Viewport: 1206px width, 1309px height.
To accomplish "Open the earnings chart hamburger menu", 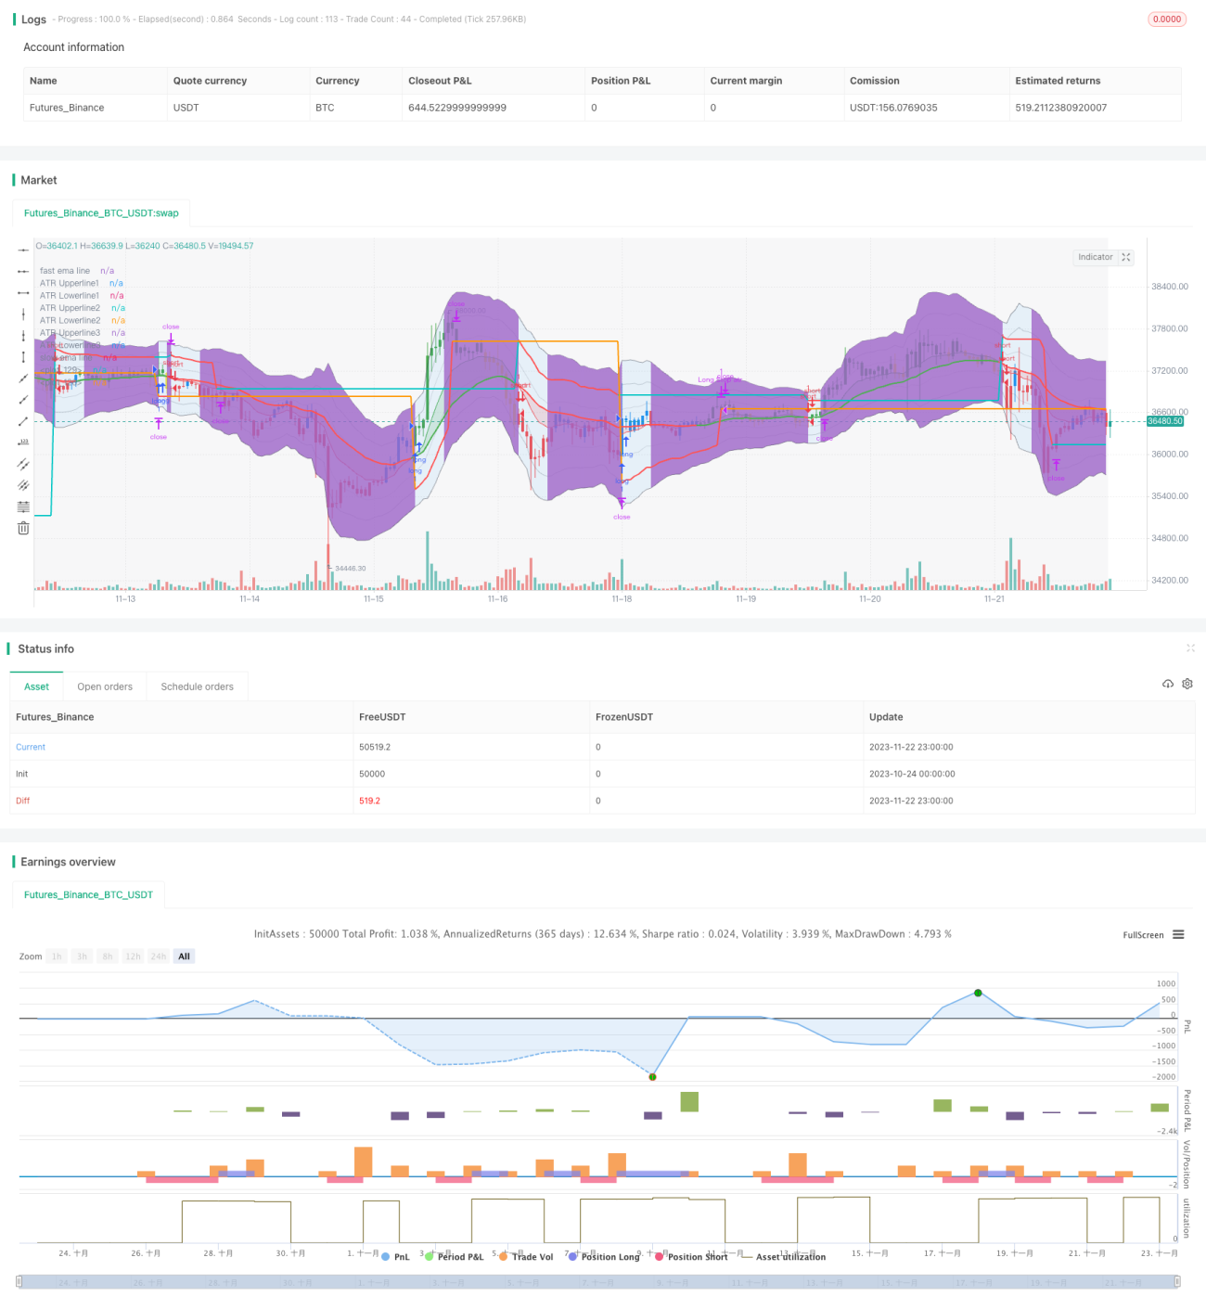I will [x=1178, y=935].
